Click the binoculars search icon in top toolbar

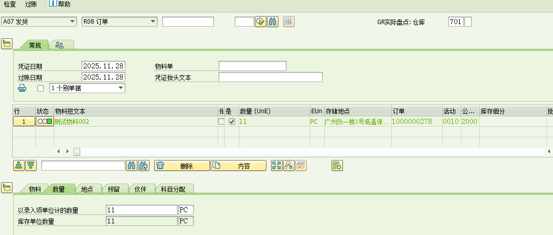click(x=272, y=22)
